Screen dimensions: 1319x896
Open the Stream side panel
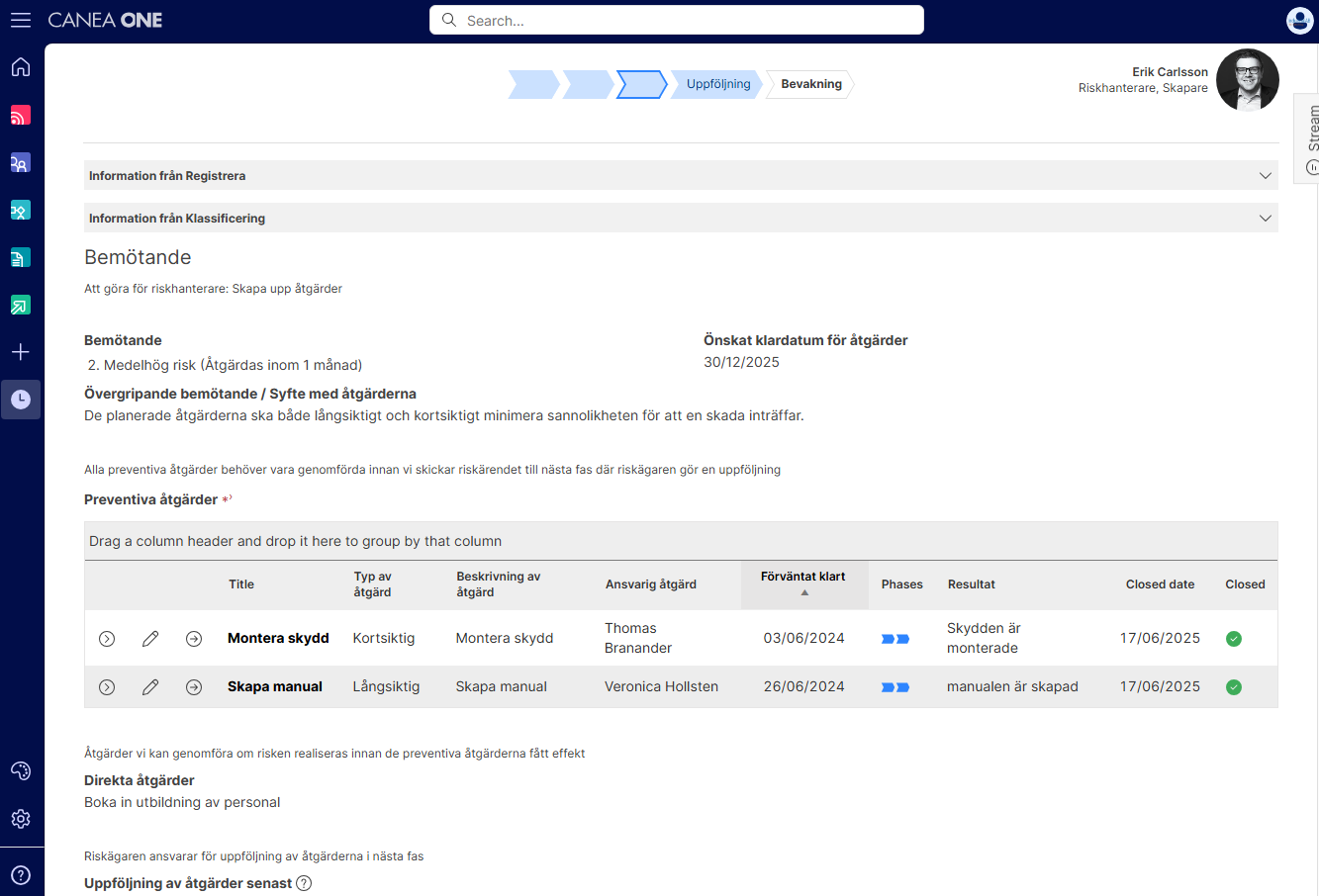[x=1308, y=138]
